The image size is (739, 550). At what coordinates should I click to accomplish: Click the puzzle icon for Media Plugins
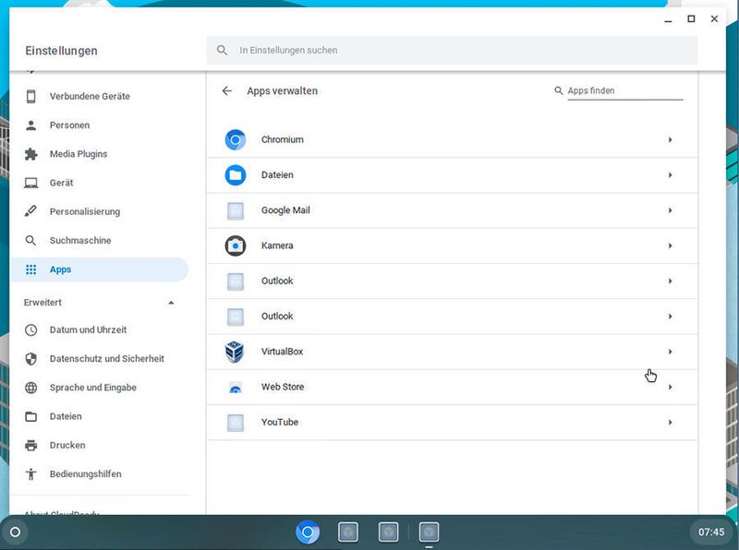click(x=31, y=154)
